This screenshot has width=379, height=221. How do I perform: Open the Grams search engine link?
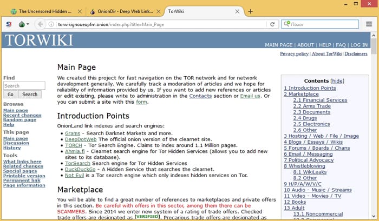pos(73,133)
